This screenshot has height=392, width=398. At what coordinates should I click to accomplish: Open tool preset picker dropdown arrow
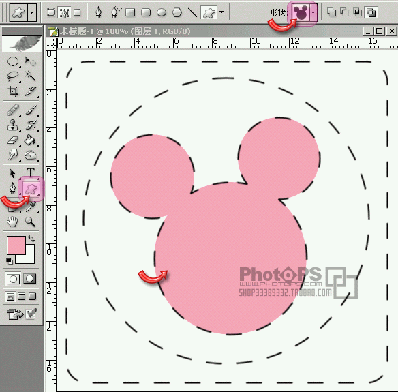[31, 12]
